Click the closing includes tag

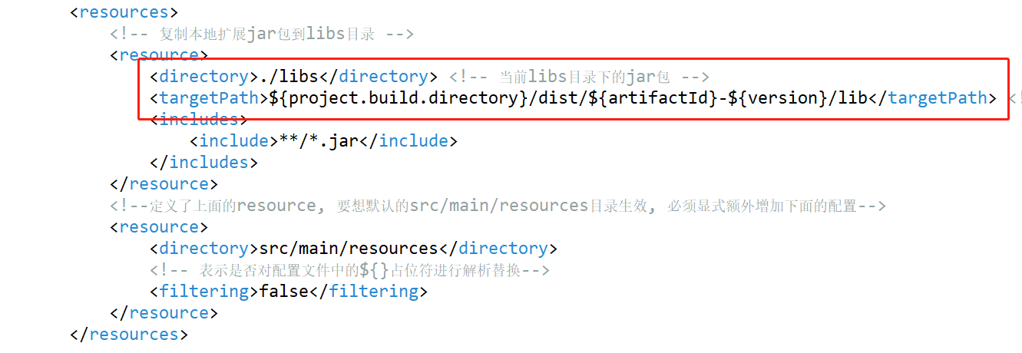point(204,163)
